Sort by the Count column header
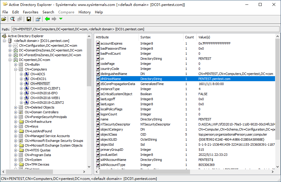The image size is (281, 182). pyautogui.click(x=190, y=37)
